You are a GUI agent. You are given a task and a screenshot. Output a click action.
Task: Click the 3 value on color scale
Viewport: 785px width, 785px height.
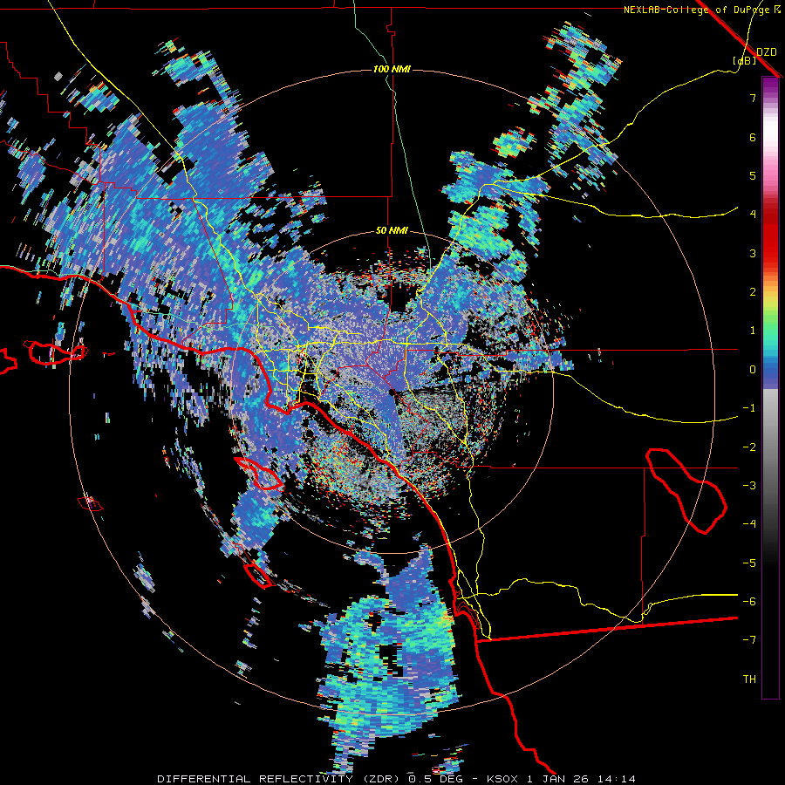[x=753, y=253]
